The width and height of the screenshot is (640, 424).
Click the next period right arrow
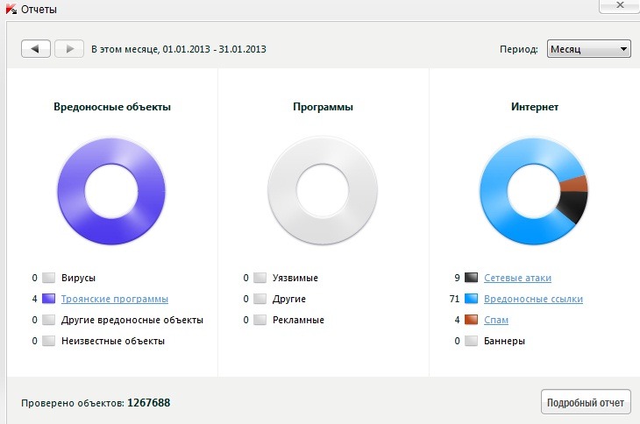(69, 49)
